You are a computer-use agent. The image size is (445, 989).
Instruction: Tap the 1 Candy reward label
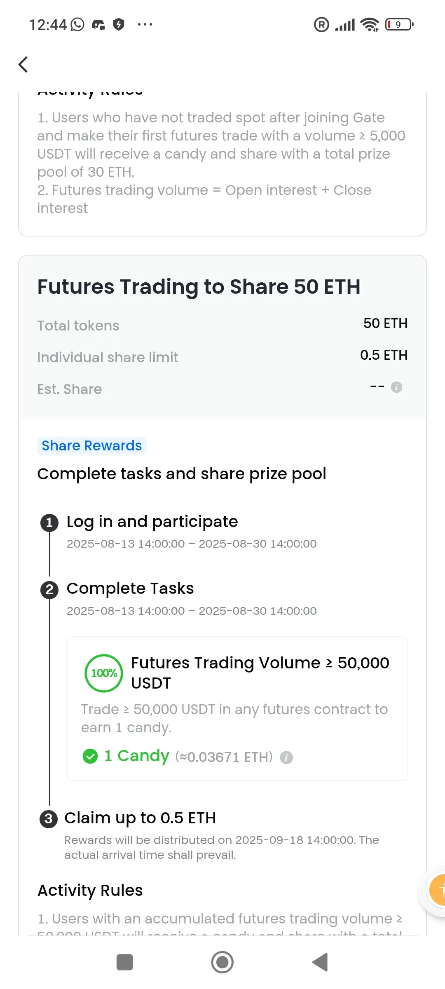click(x=137, y=756)
